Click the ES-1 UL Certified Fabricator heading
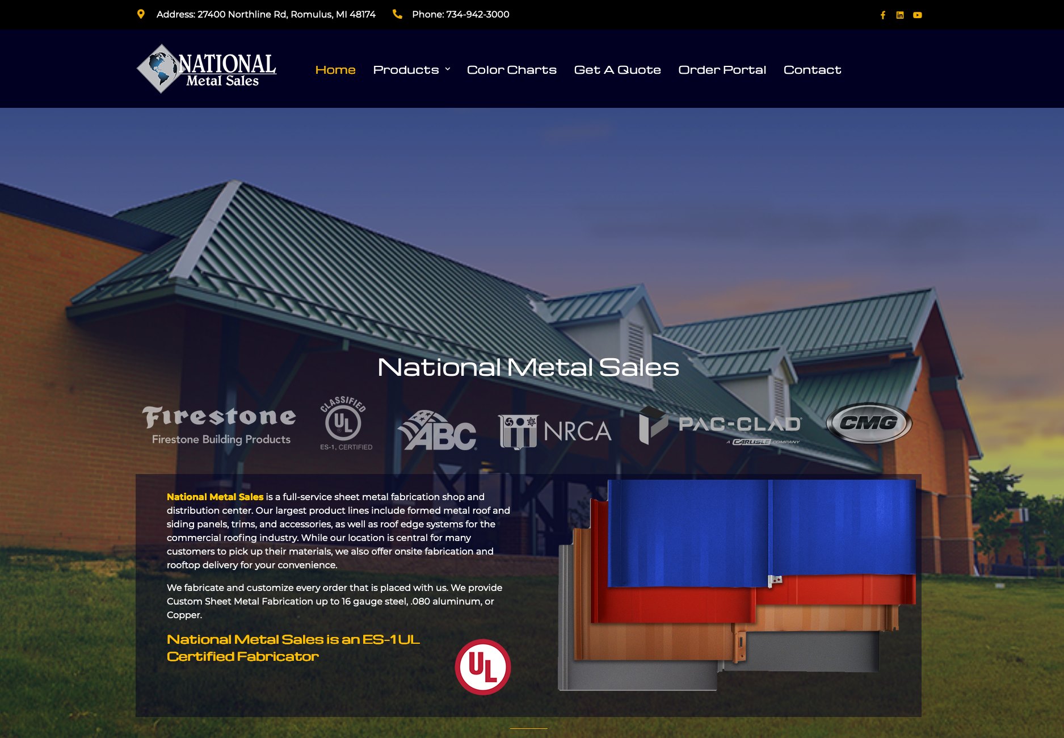 click(x=293, y=648)
